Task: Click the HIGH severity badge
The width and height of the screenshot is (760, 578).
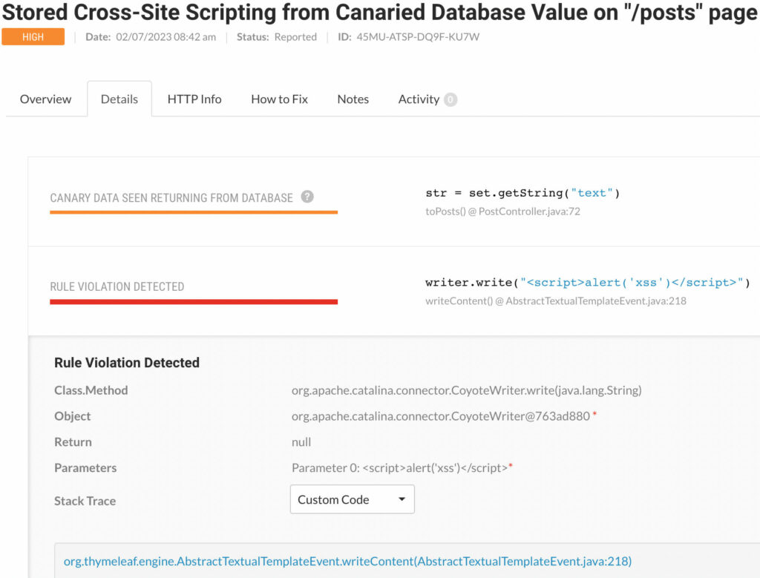Action: click(x=33, y=37)
